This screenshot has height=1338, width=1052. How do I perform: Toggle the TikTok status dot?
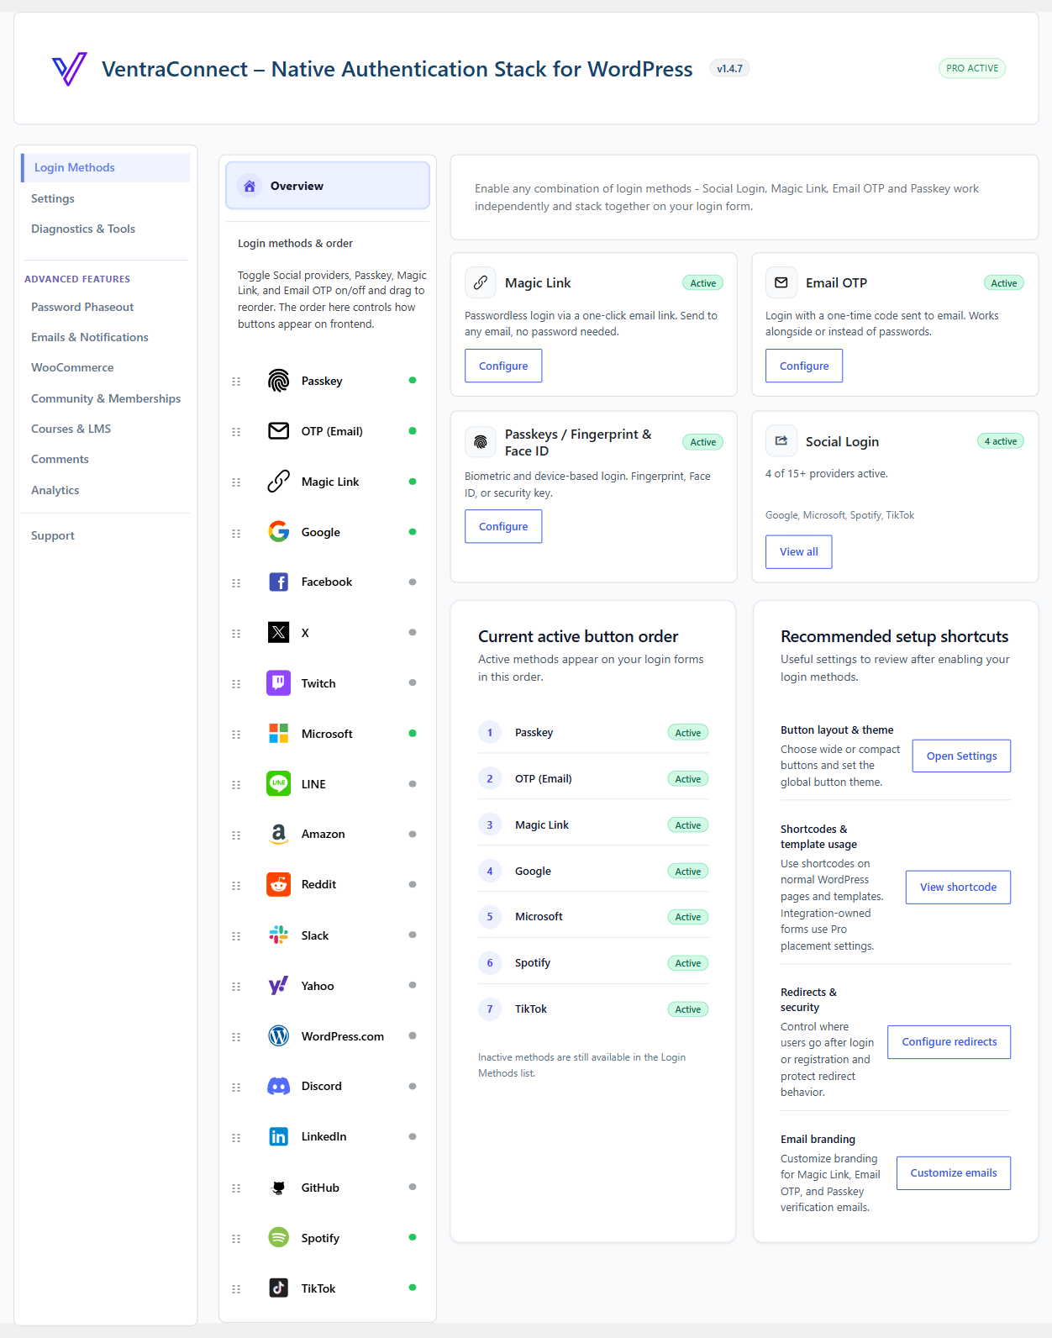(x=413, y=1288)
